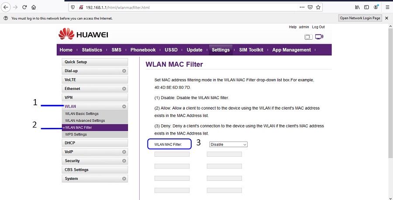
Task: Expand the System sidebar section arrow
Action: coord(124,179)
